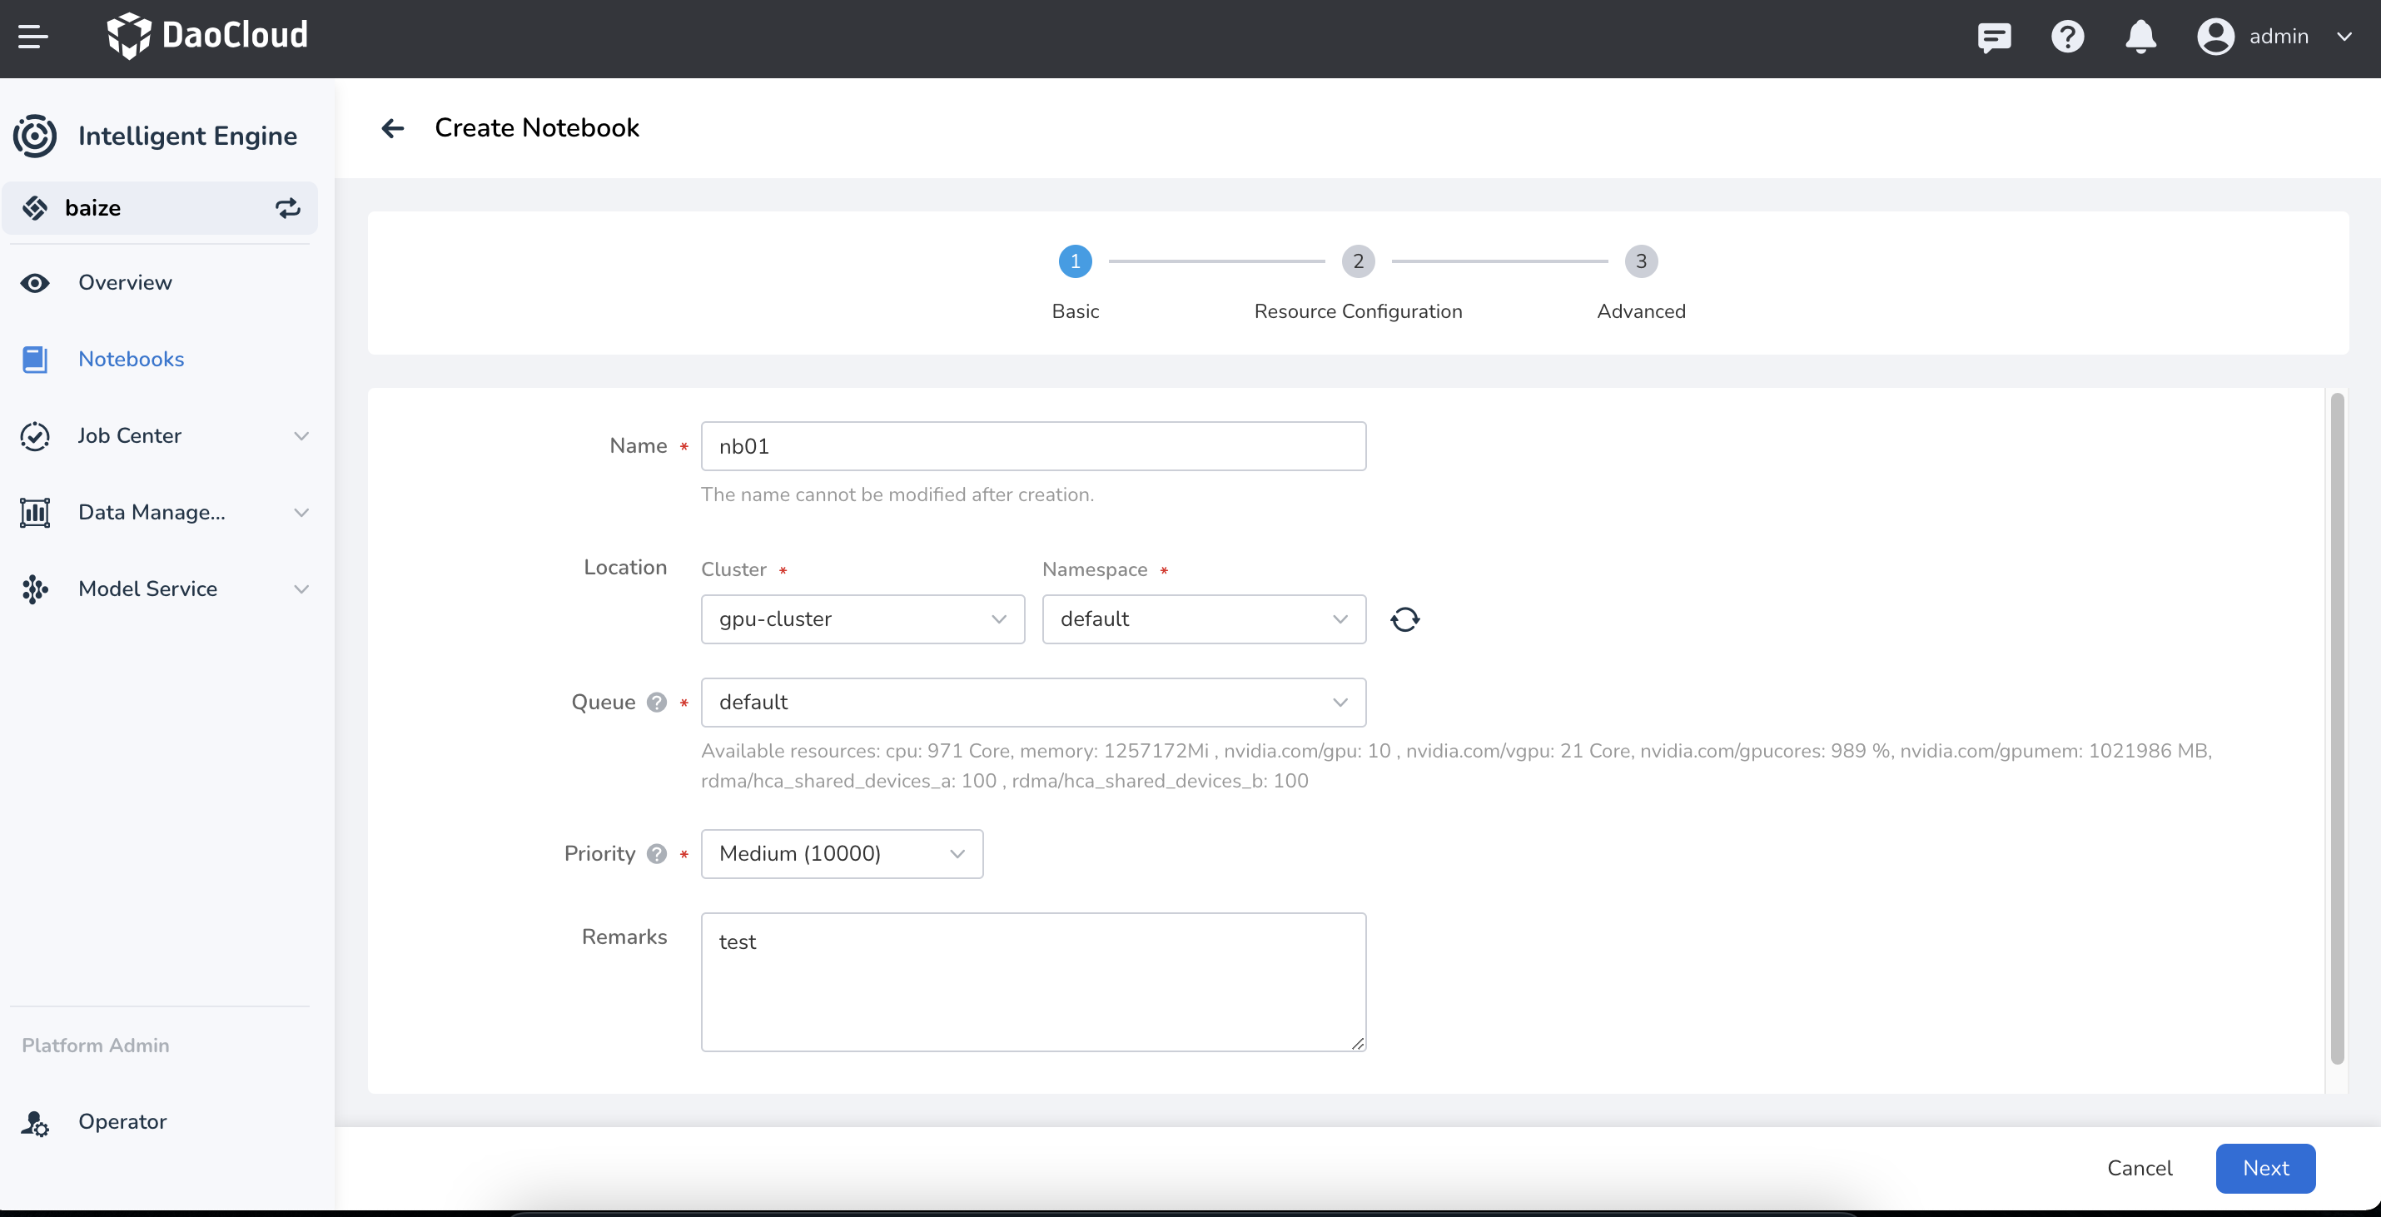Viewport: 2381px width, 1217px height.
Task: Select the Operator admin icon
Action: (34, 1124)
